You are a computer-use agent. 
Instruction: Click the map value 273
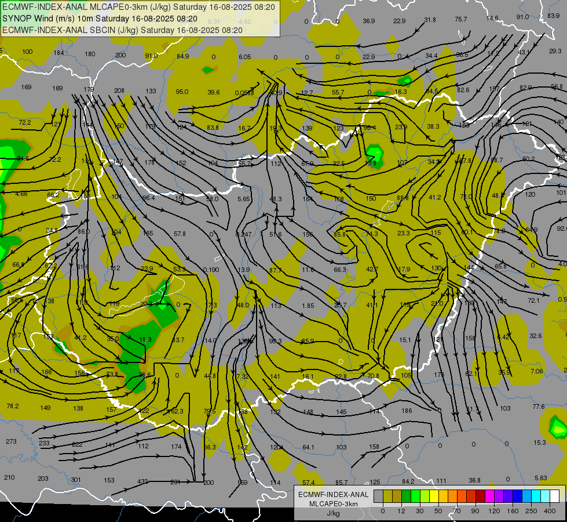tap(11, 441)
